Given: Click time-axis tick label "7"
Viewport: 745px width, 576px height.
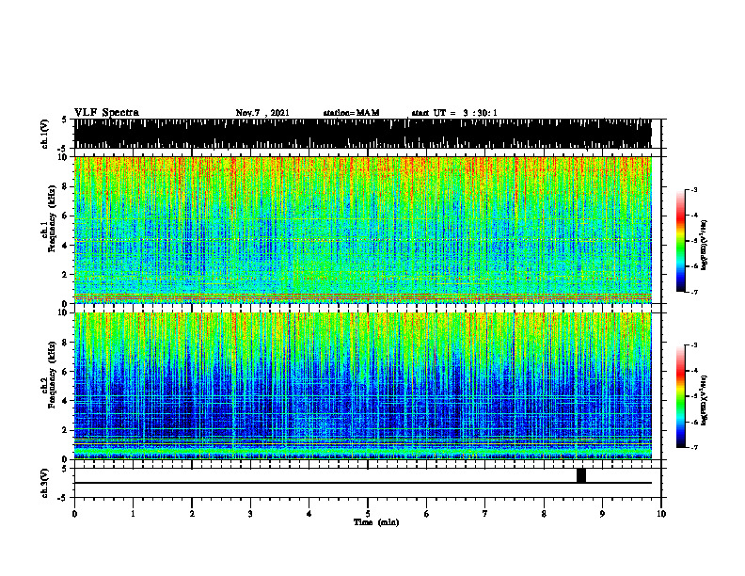Looking at the screenshot, I should (485, 514).
